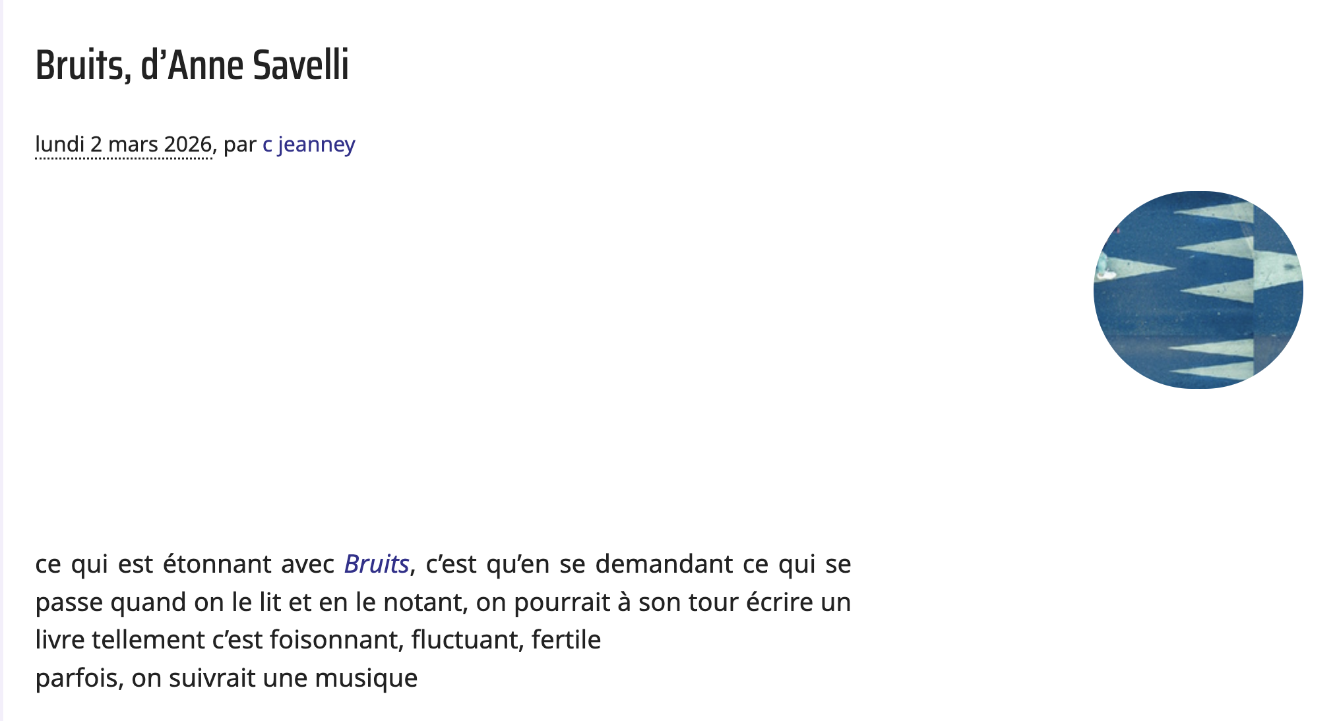Click the dotted-underlined date "lundi 2 mars 2026"
The height and width of the screenshot is (721, 1335).
click(x=123, y=144)
